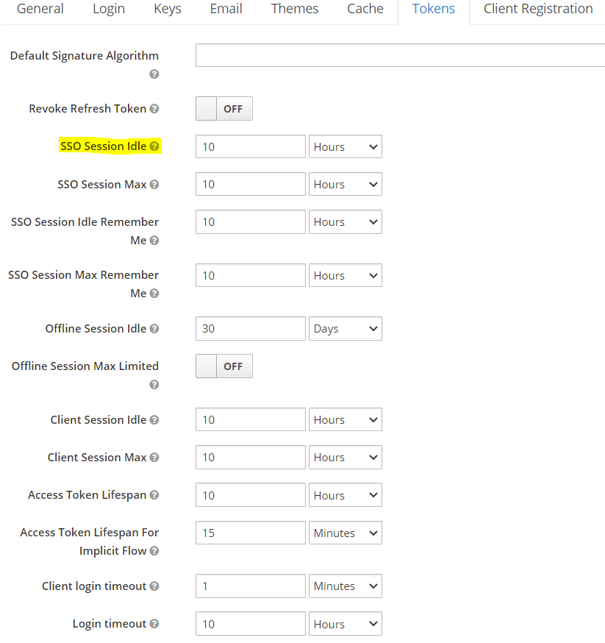Screen dimensions: 605x643
Task: Click the Implicit Flow lifespan value field
Action: [251, 533]
